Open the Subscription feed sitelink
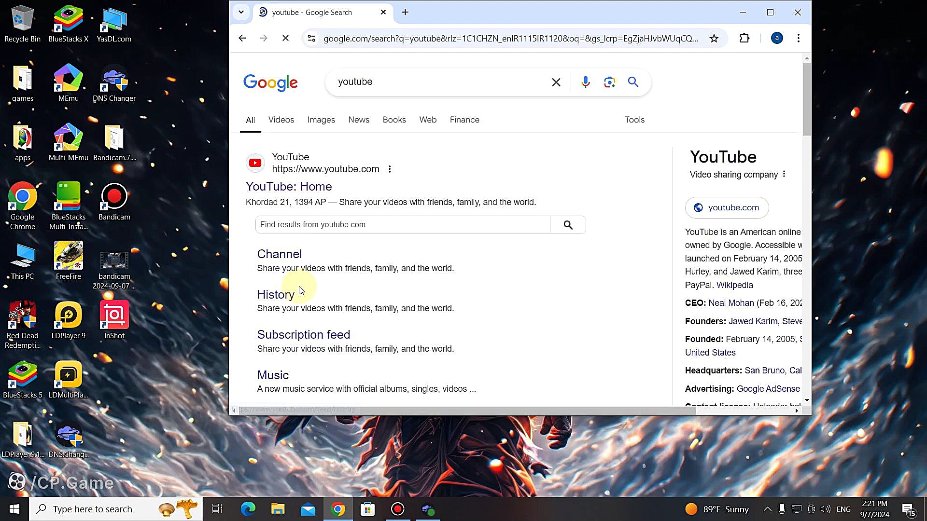Image resolution: width=927 pixels, height=521 pixels. coord(303,335)
